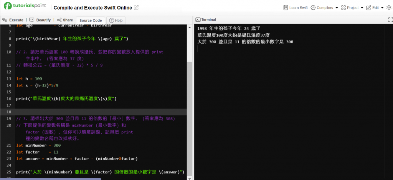Click the Compilers gear icon
Screen dimensions: 393x180
pyautogui.click(x=313, y=8)
